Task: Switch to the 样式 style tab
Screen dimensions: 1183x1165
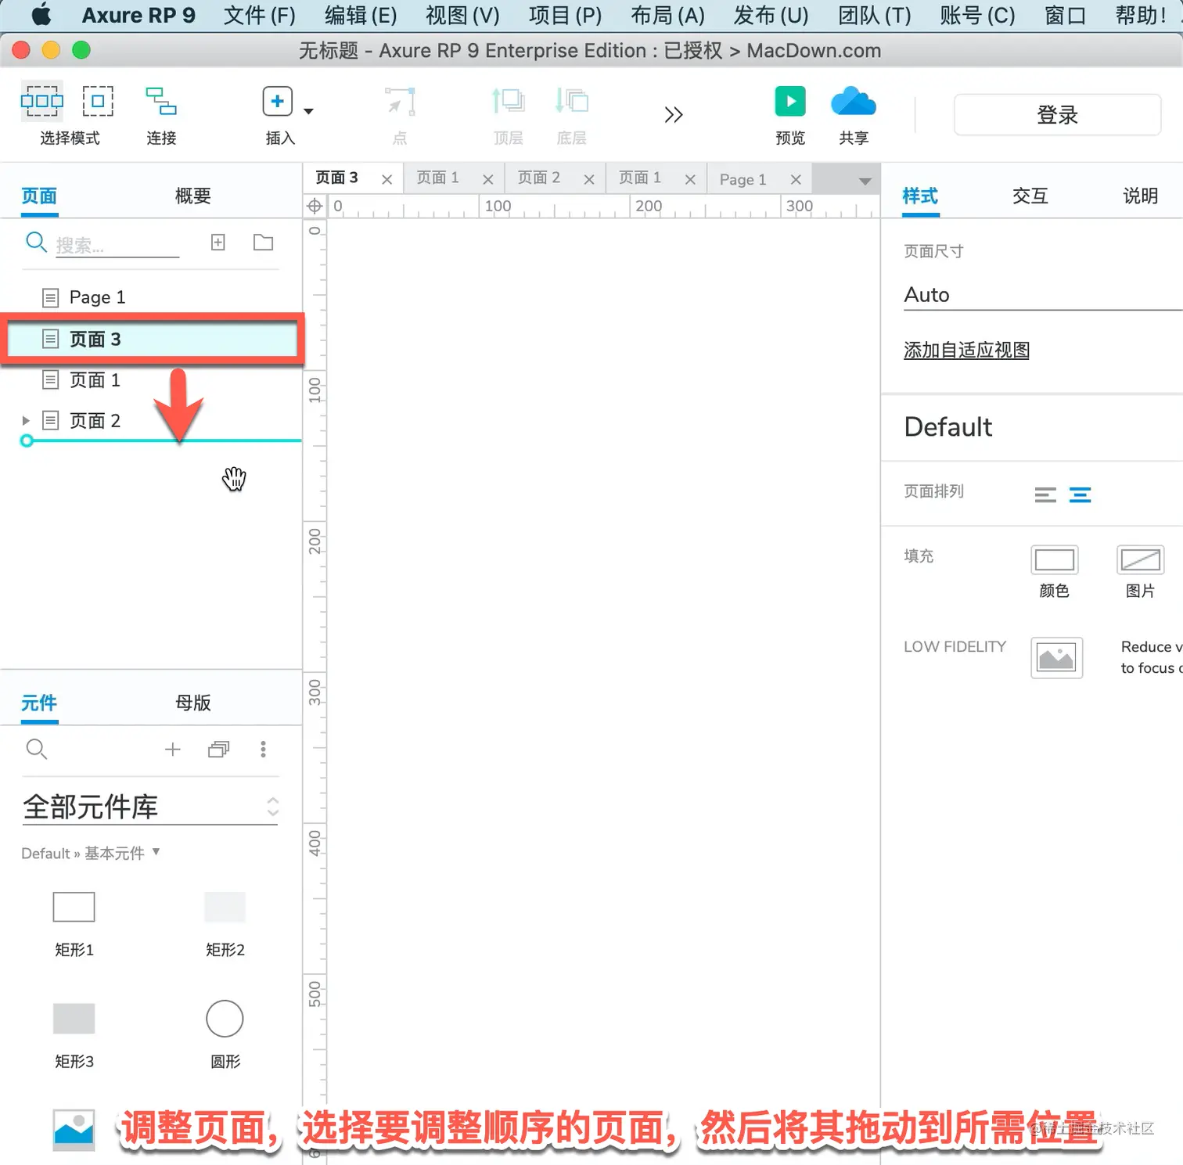Action: click(920, 196)
